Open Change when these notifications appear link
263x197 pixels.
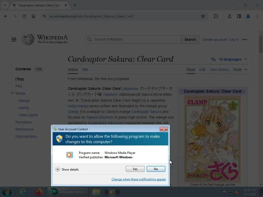[138, 179]
